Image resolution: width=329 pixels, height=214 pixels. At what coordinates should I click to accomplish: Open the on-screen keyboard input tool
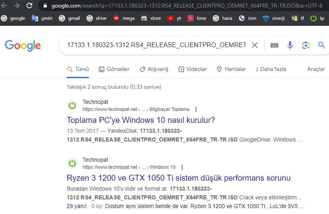coord(274,45)
